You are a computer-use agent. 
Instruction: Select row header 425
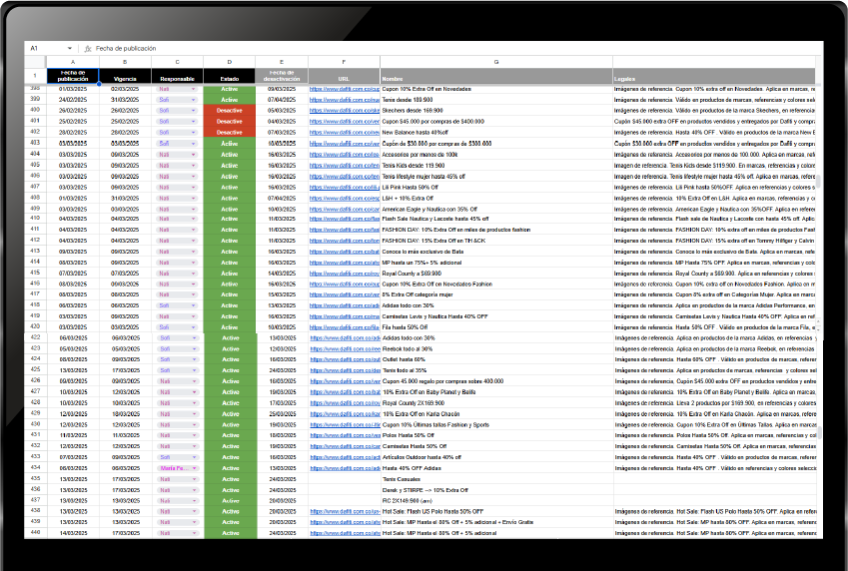pos(35,369)
